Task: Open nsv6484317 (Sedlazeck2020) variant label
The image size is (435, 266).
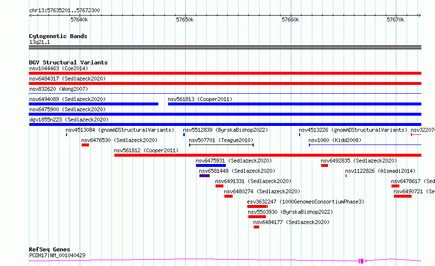Action: pos(67,79)
